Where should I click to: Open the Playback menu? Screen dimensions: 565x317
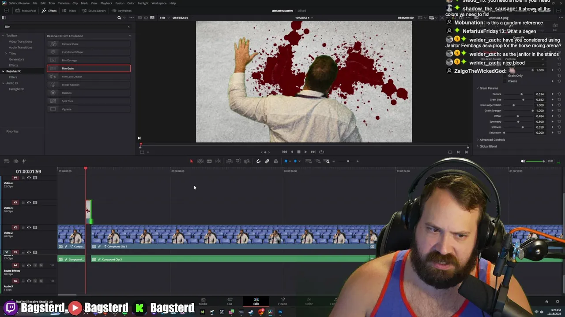pos(106,3)
